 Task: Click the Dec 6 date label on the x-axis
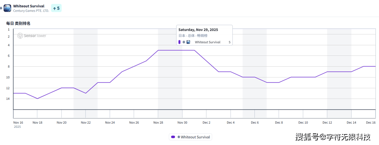(x=255, y=123)
